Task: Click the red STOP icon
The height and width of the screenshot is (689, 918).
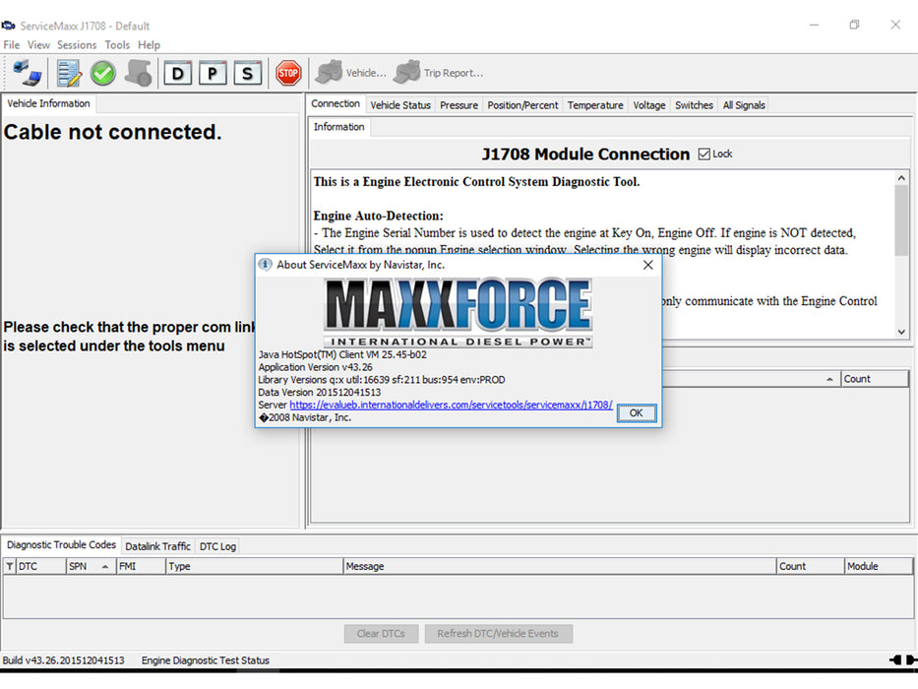Action: [x=288, y=73]
